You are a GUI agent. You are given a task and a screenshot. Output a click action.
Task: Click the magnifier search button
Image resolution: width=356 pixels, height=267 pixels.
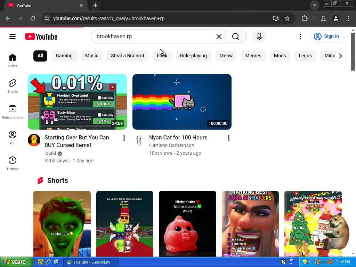pos(235,36)
